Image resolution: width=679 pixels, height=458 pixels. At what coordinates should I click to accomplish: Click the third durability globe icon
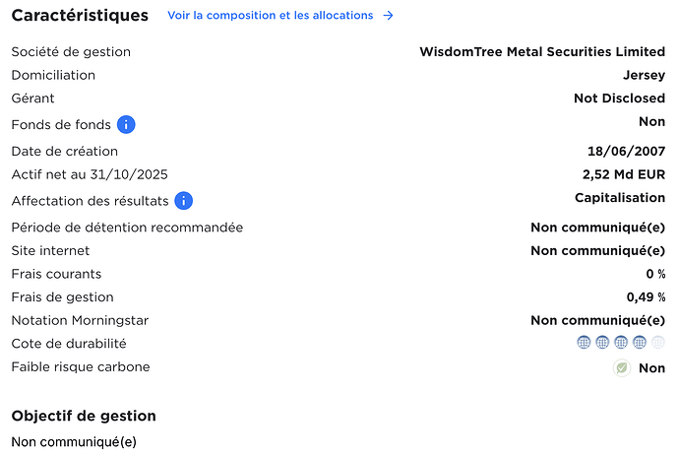(x=621, y=343)
